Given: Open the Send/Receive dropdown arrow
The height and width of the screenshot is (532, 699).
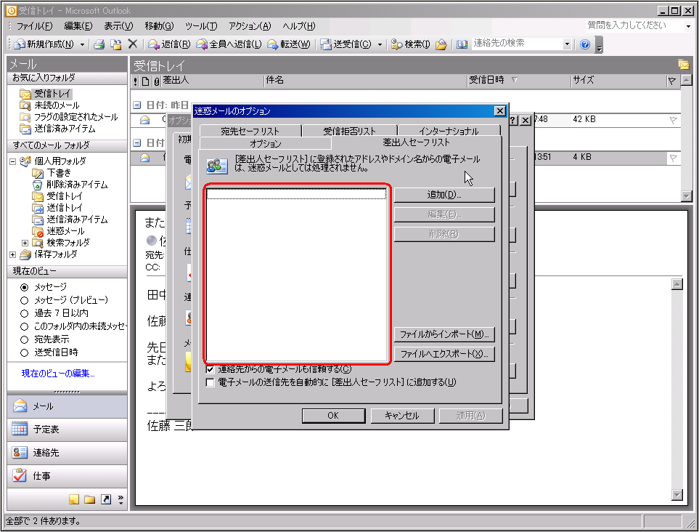Looking at the screenshot, I should point(380,44).
